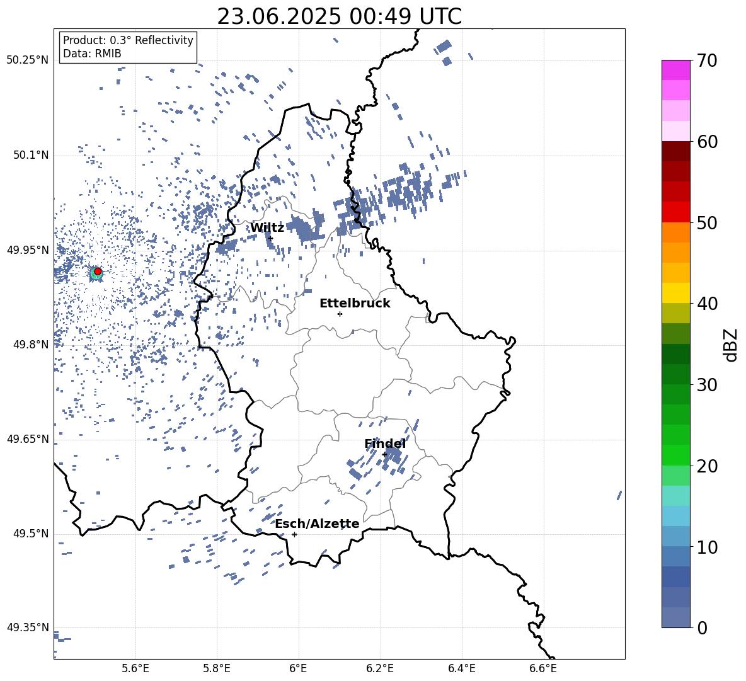Click the Wiltz city label

tap(267, 228)
